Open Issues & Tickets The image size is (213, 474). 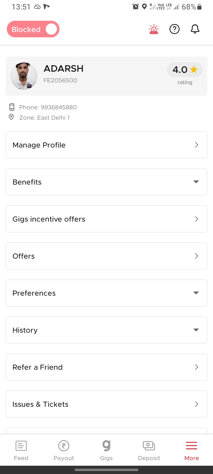pos(106,404)
